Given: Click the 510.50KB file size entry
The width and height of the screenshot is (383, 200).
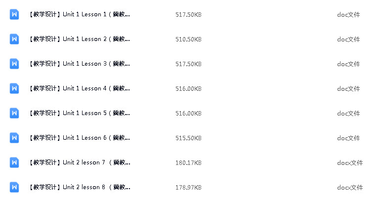Looking at the screenshot, I should (188, 40).
